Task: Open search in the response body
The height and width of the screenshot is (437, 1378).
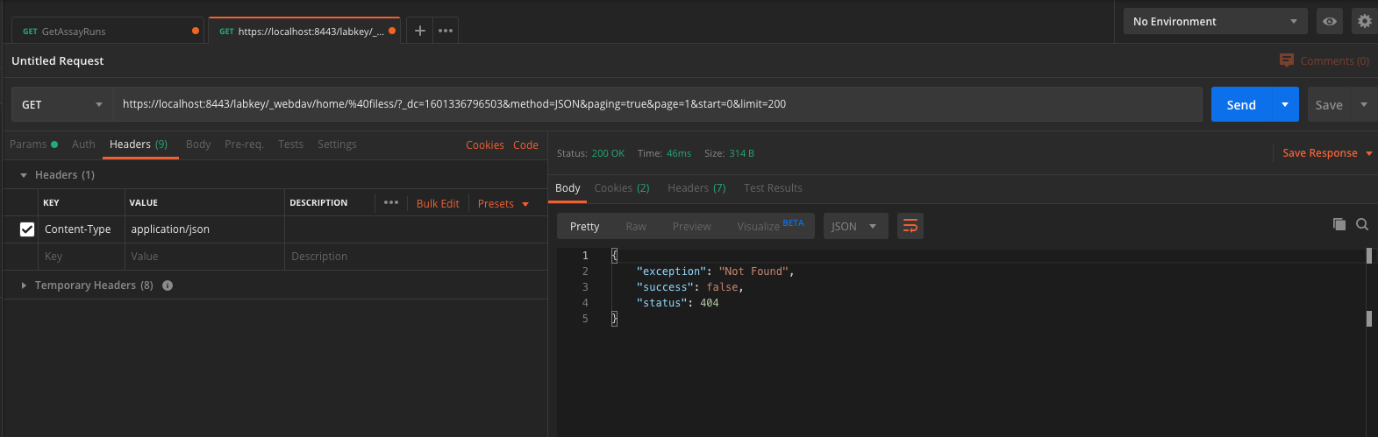Action: (x=1362, y=224)
